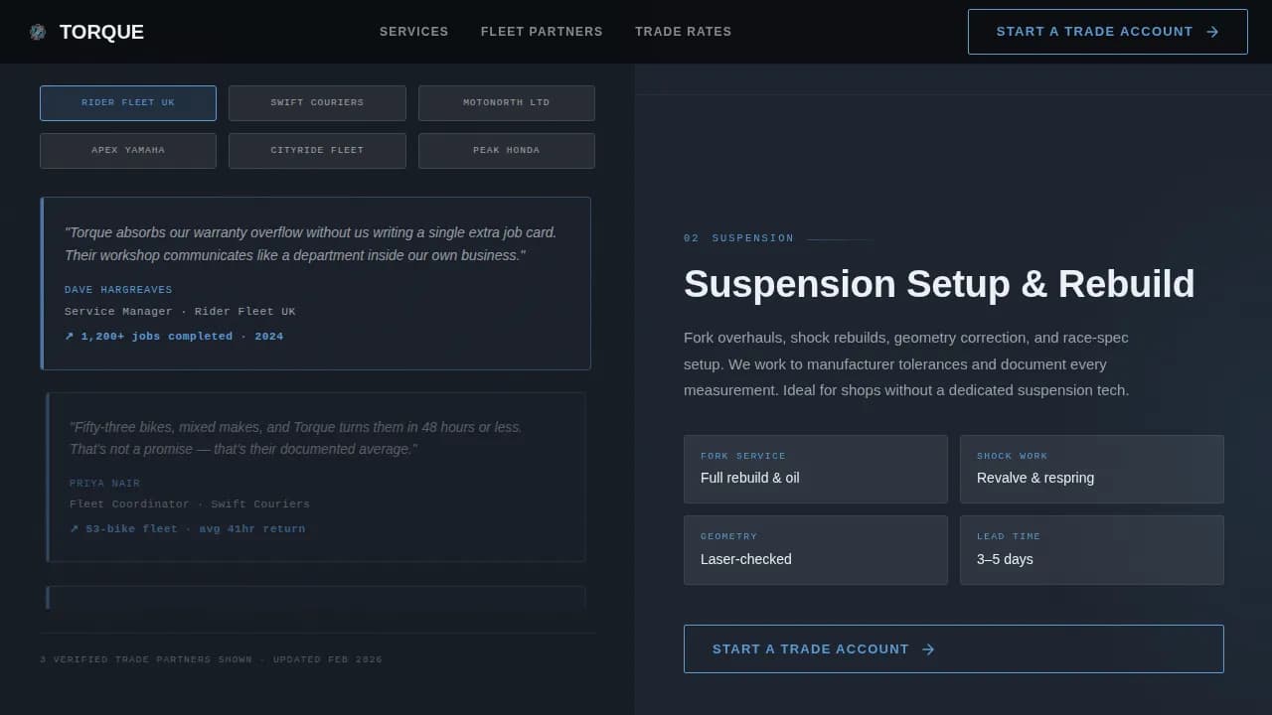Open Trade Rates in the navigation
The height and width of the screenshot is (715, 1272).
pyautogui.click(x=683, y=31)
